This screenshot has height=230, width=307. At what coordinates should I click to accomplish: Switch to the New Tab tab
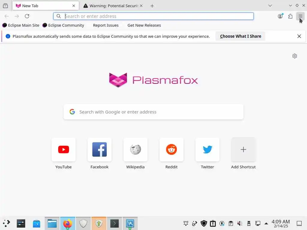click(46, 6)
